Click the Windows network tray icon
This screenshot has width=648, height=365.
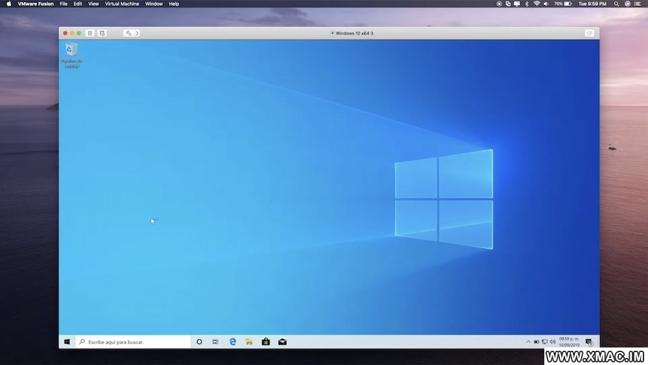pos(545,342)
